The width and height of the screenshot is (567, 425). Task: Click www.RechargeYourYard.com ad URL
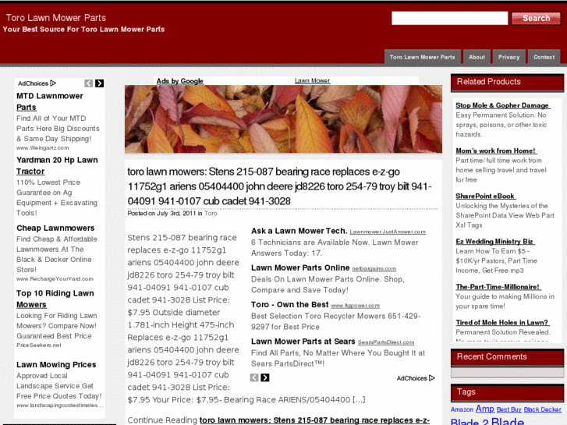pos(55,279)
